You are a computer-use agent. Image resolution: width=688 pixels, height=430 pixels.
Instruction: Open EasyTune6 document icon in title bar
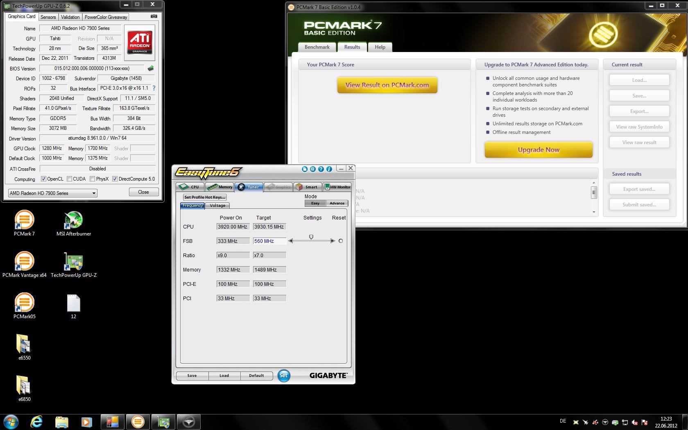(x=305, y=169)
